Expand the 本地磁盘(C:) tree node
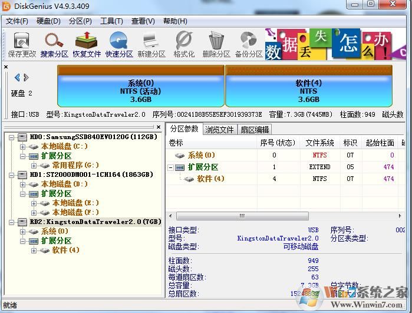 (23, 146)
